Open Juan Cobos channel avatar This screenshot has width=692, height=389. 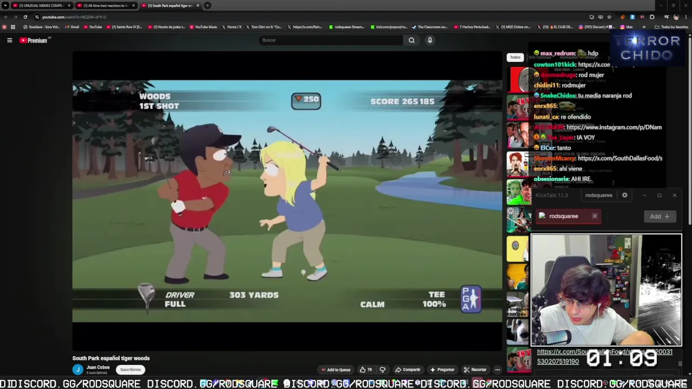[x=78, y=370]
